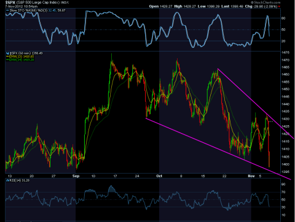Click the Low price label in header
The height and width of the screenshot is (222, 295).
pyautogui.click(x=202, y=6)
